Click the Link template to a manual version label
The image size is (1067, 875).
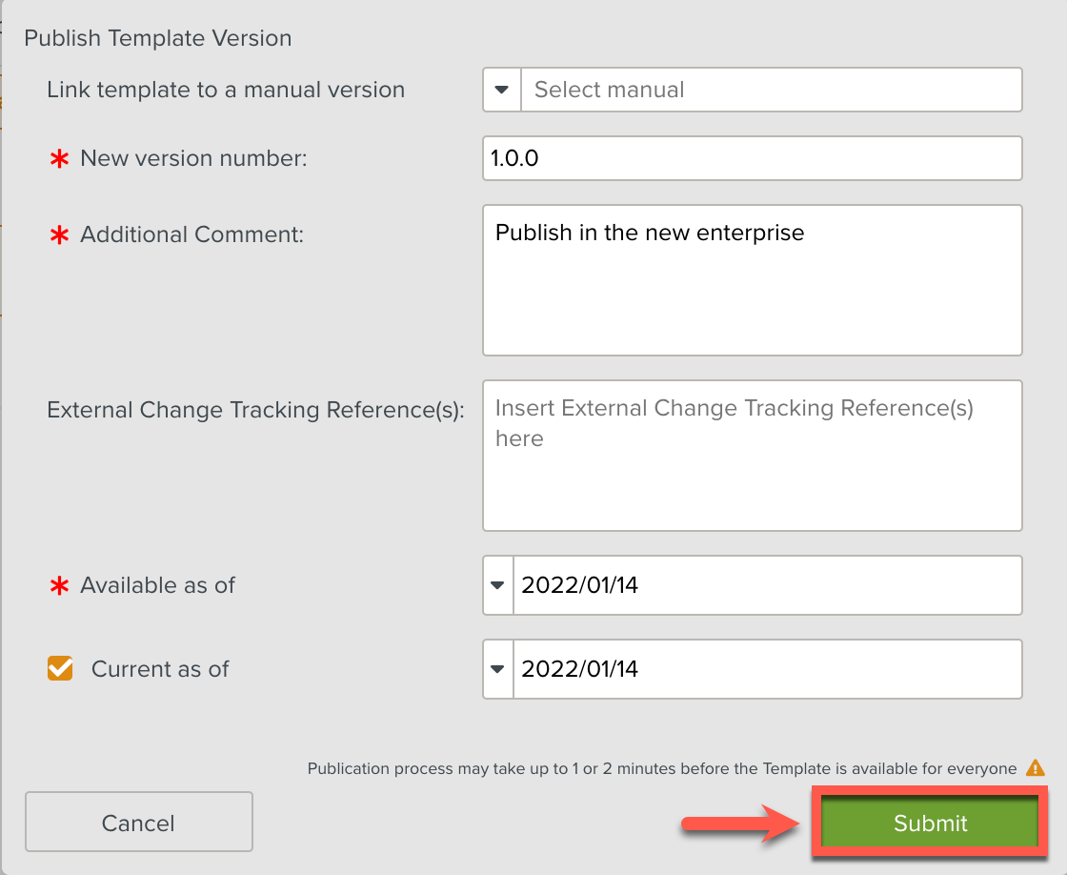click(226, 90)
